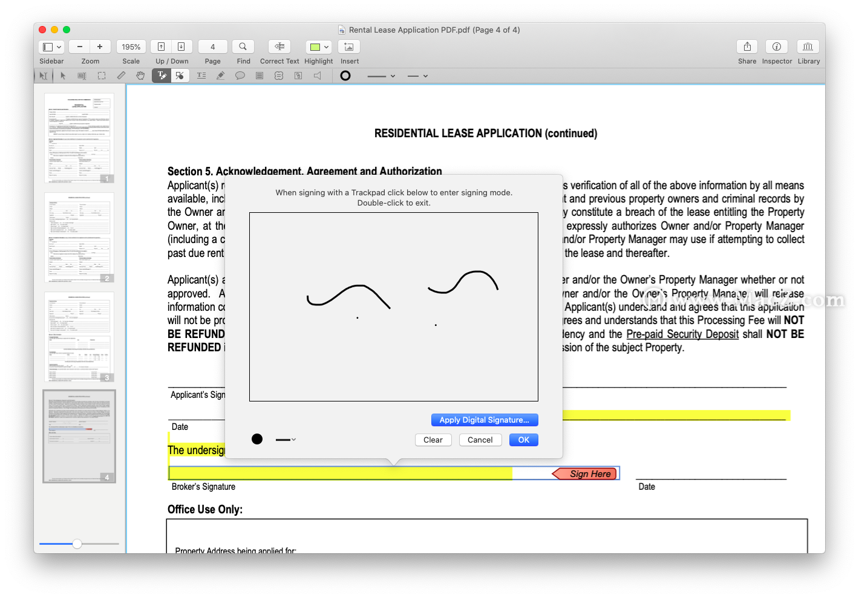Select the highlighter marker tool
Screen dimensions: 859x598
point(221,76)
